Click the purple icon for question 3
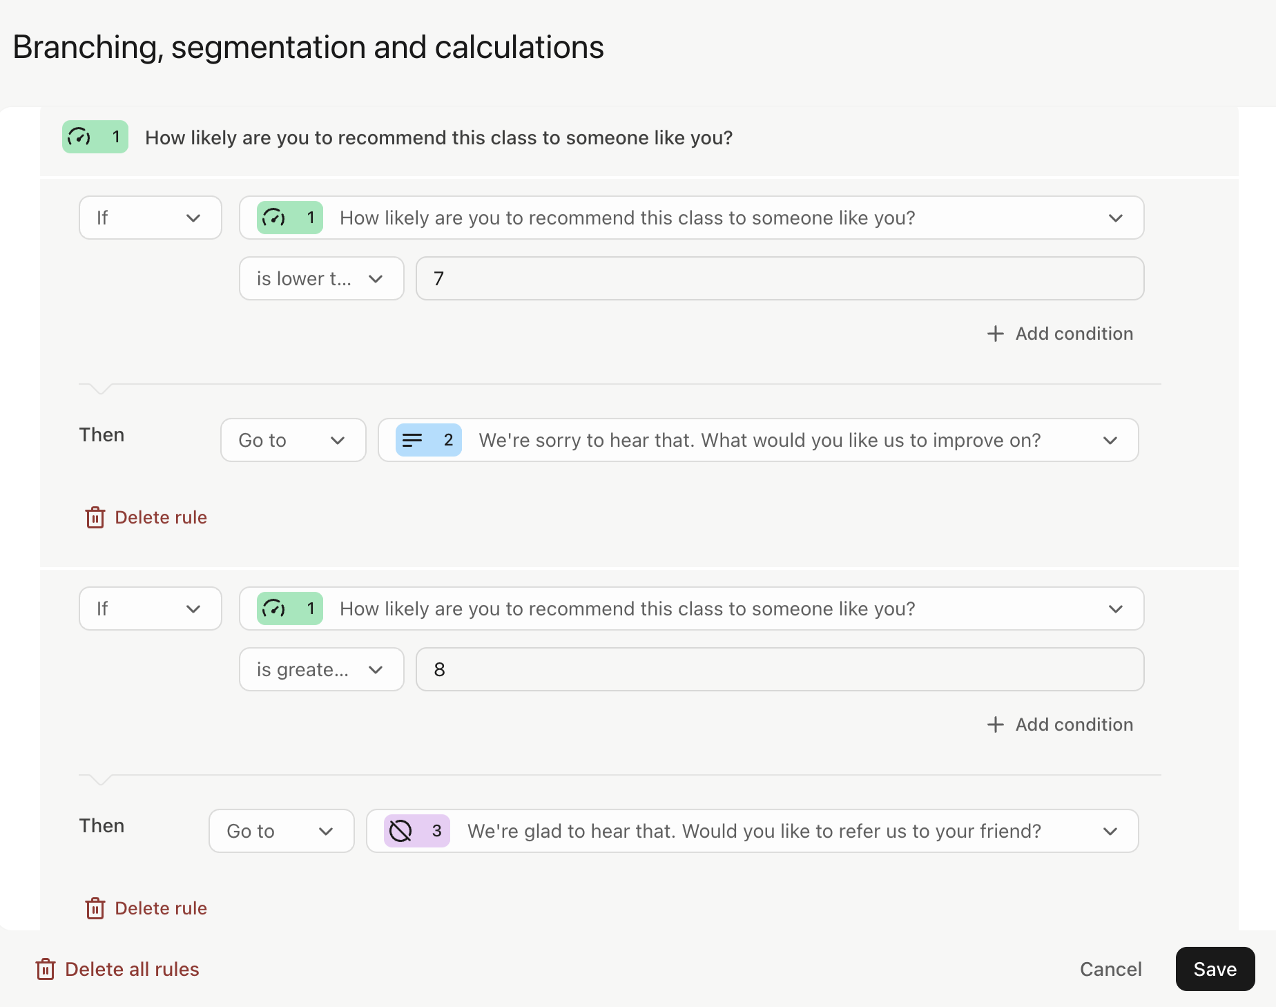This screenshot has height=1007, width=1276. [400, 831]
